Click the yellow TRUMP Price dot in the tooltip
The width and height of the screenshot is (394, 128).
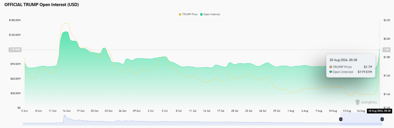(x=331, y=67)
